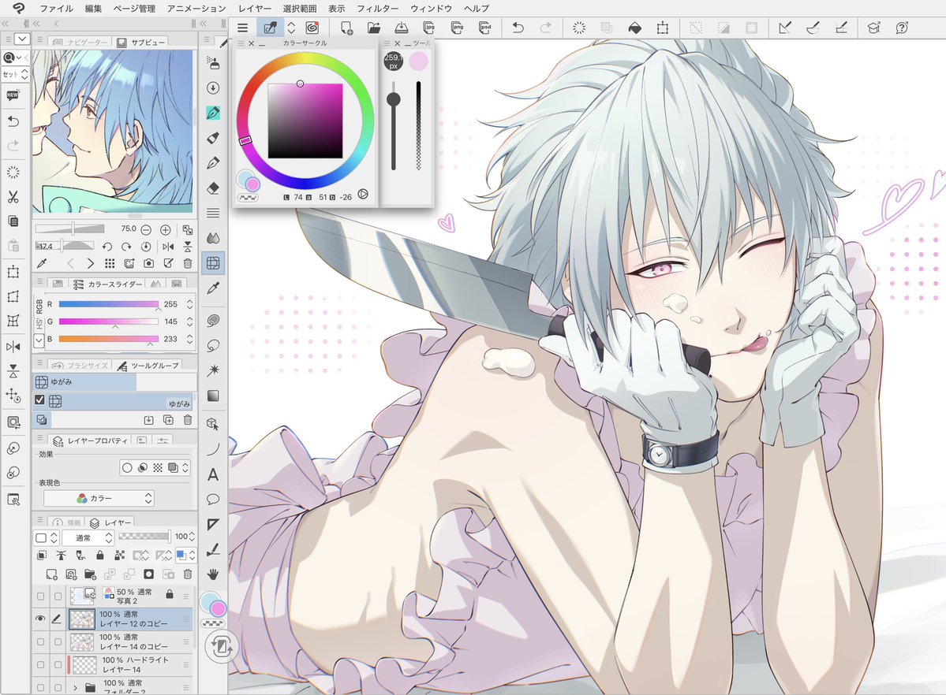
Task: Switch to the ブラシサイズ tab
Action: pos(81,366)
